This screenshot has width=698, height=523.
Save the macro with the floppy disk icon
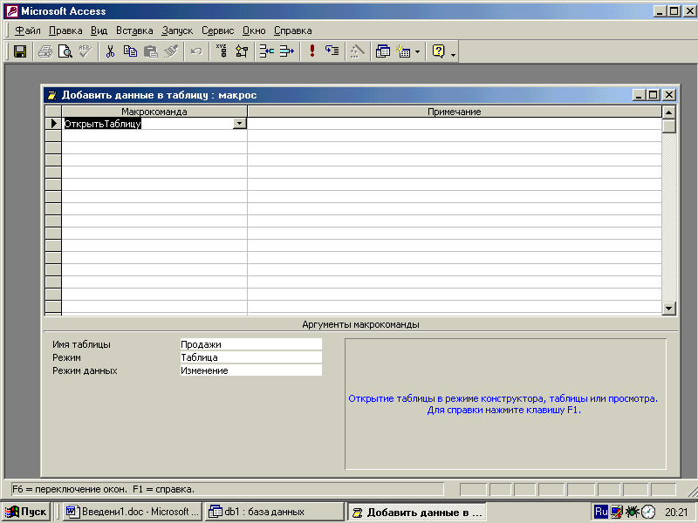[x=19, y=51]
